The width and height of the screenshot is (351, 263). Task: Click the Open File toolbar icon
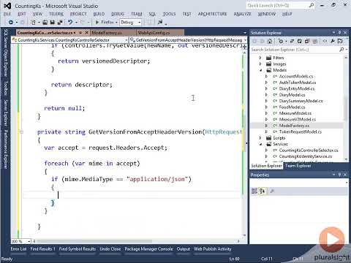45,23
